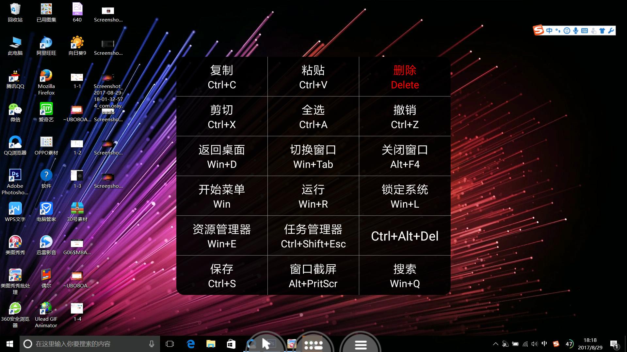The height and width of the screenshot is (352, 627).
Task: Select the mouse pointer control in remote overlay
Action: [266, 343]
